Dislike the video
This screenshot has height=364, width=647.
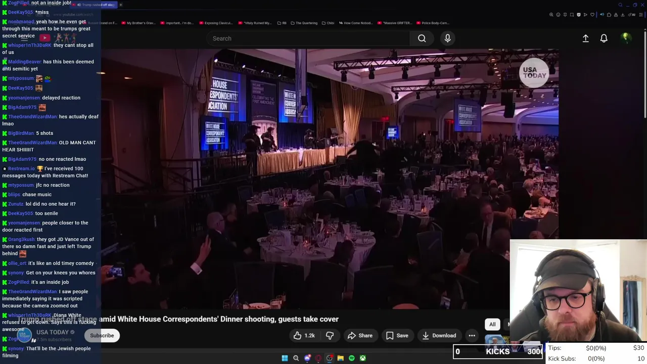(x=330, y=335)
